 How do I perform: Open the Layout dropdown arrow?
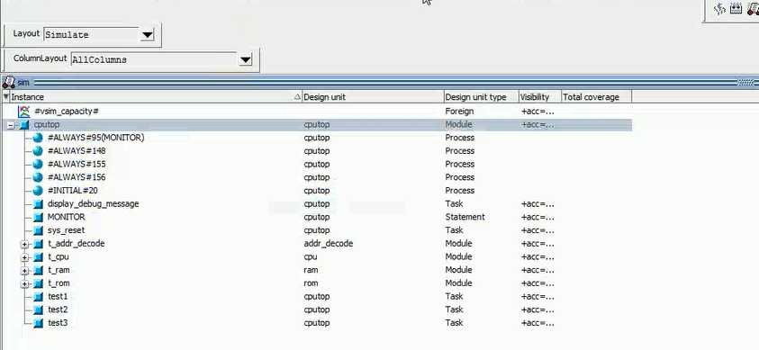coord(147,35)
